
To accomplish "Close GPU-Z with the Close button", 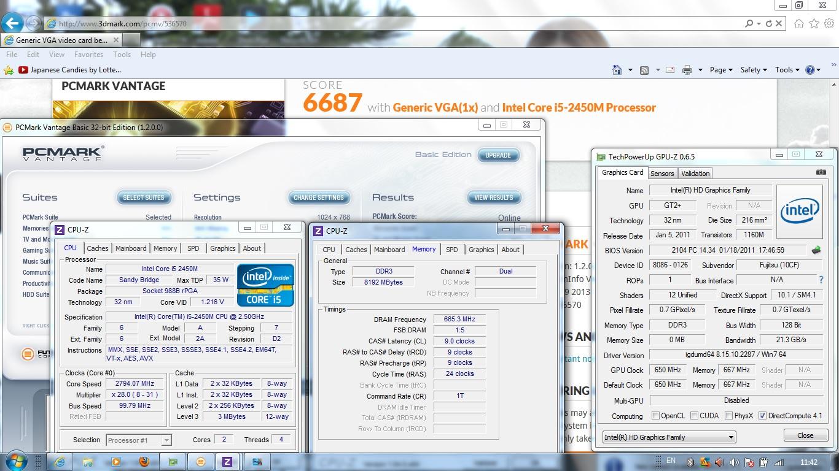I will [x=805, y=435].
